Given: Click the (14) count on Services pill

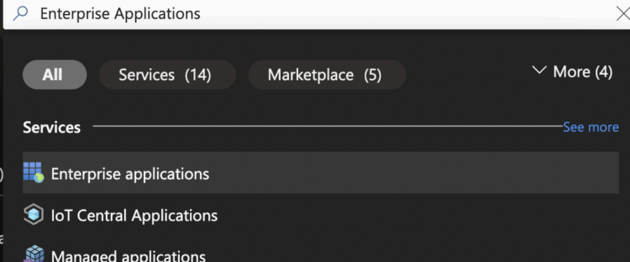Looking at the screenshot, I should (x=198, y=75).
